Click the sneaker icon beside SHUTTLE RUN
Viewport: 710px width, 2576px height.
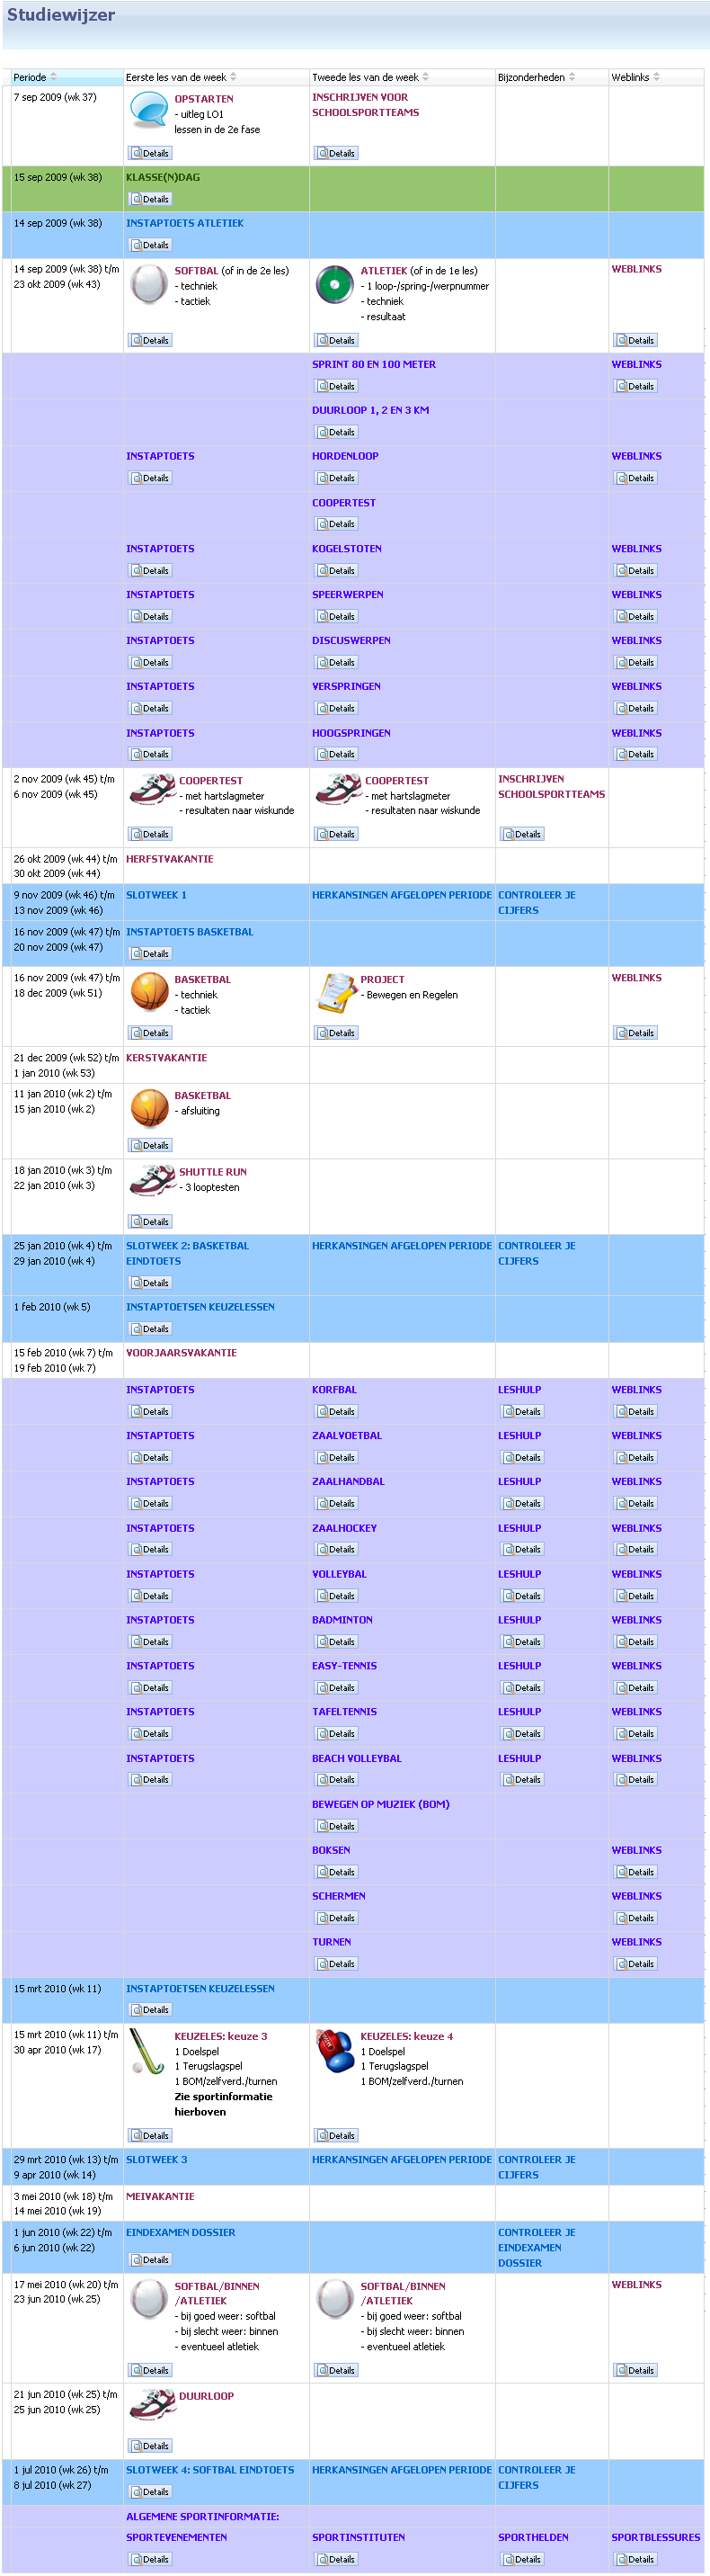[152, 1180]
